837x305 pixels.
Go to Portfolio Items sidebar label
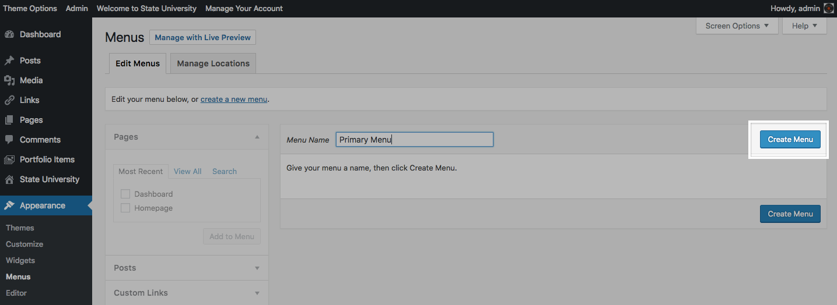[x=47, y=159]
